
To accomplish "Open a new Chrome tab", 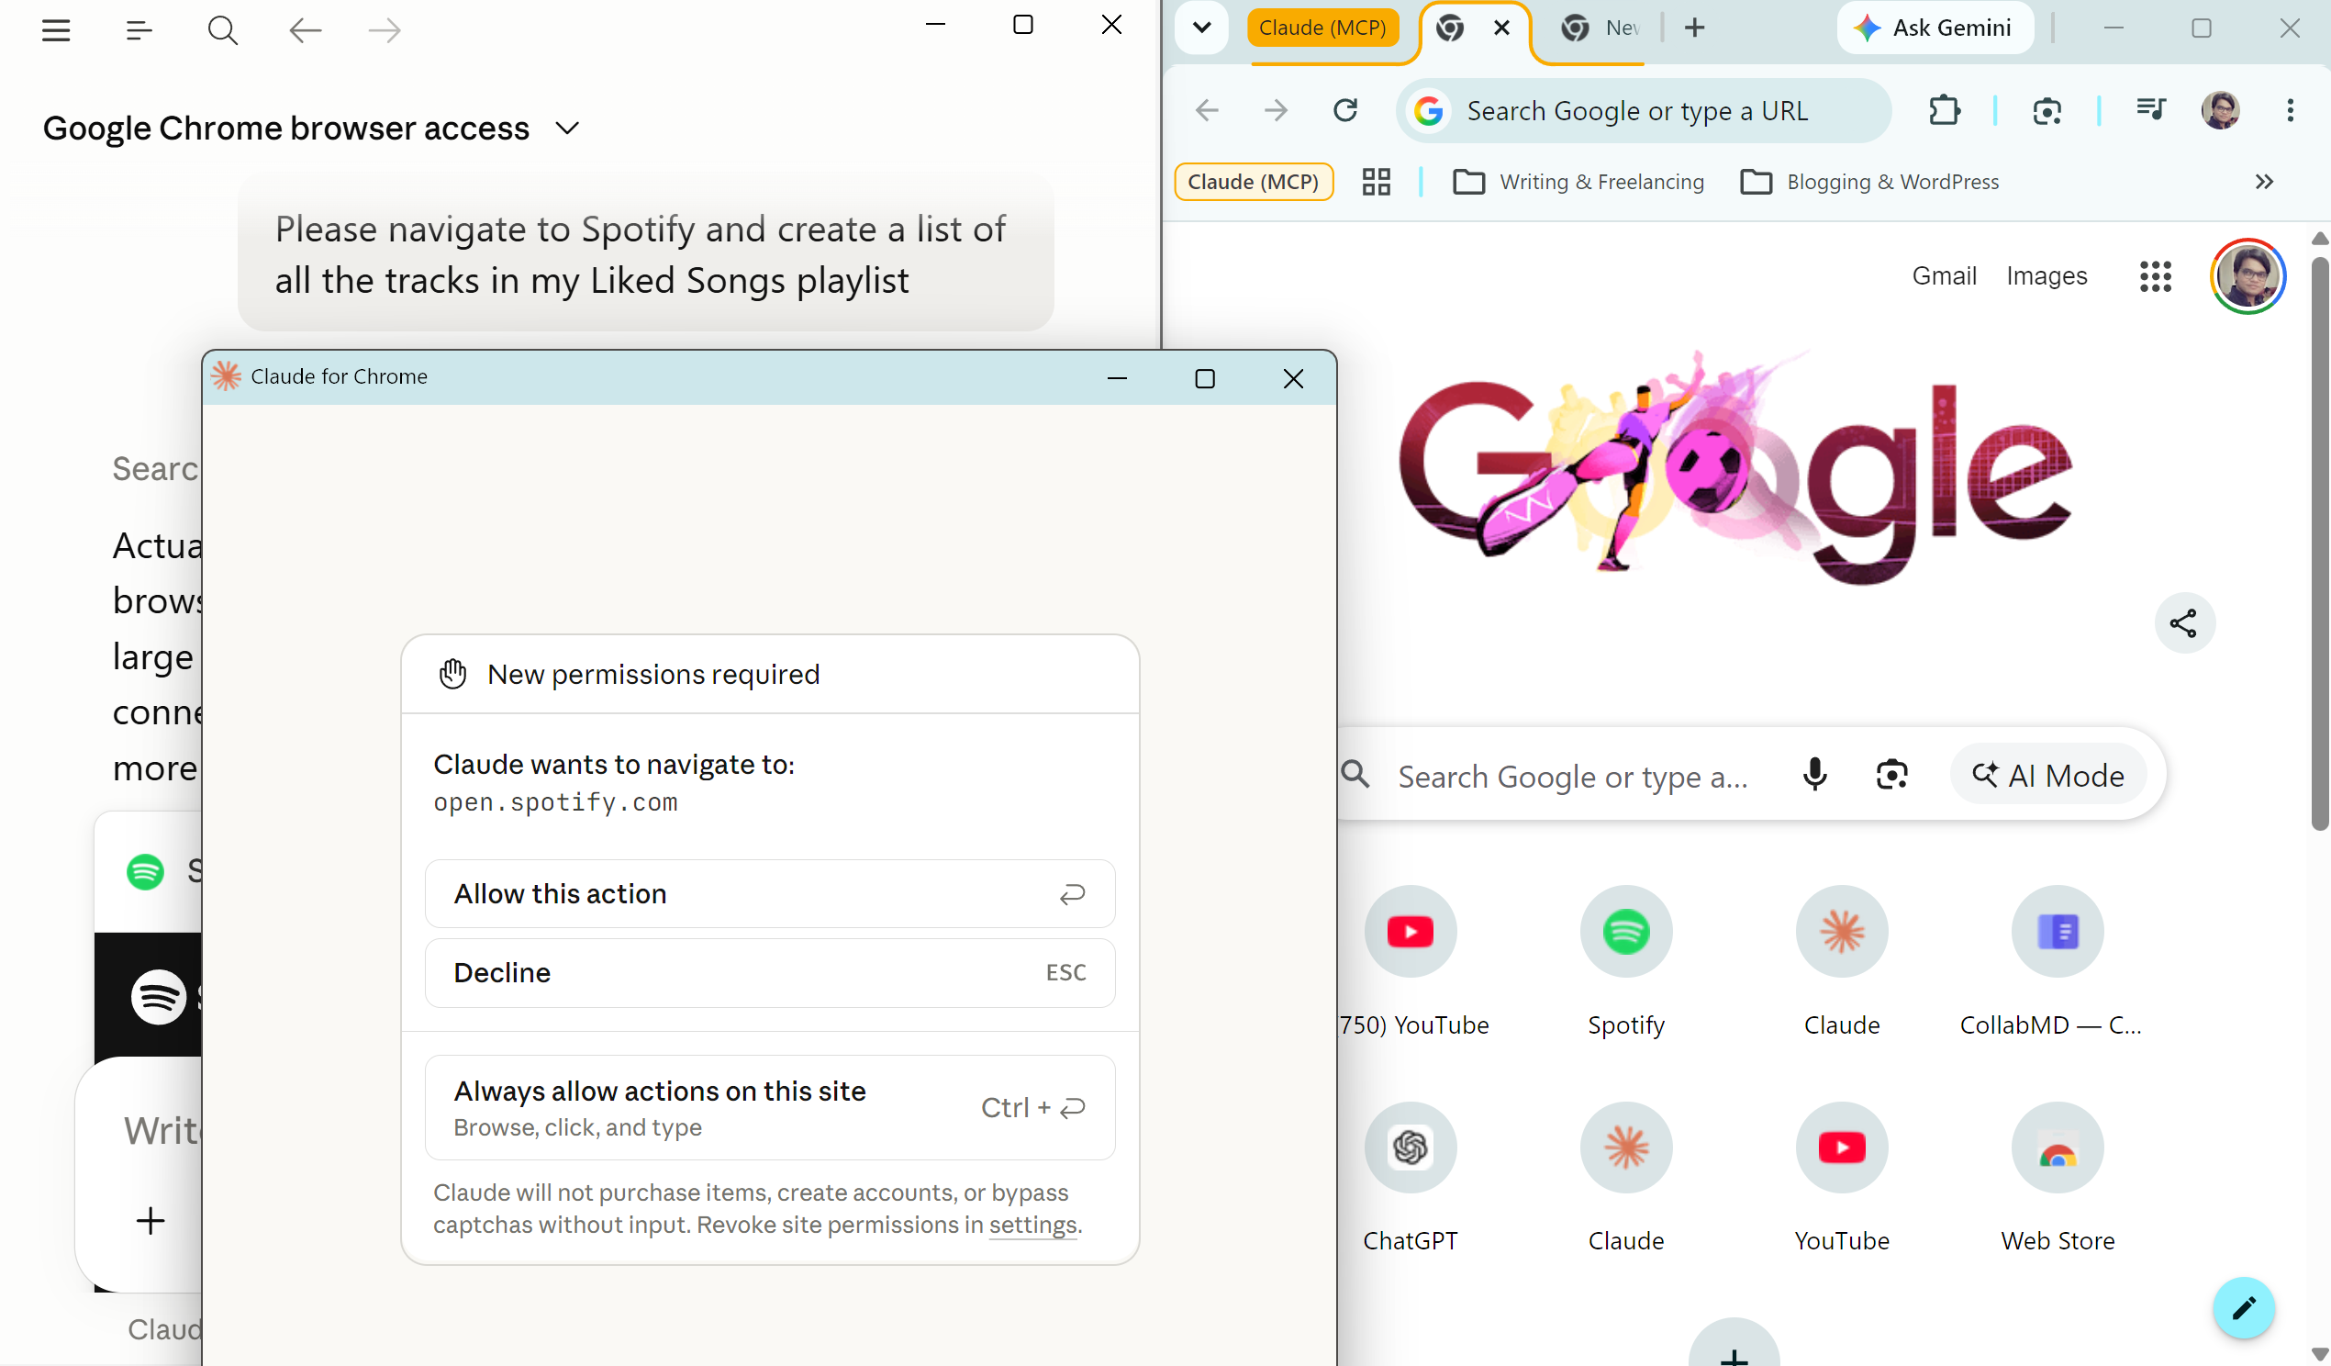I will coord(1694,28).
